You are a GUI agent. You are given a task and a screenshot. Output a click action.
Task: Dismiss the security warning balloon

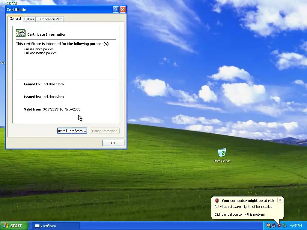pyautogui.click(x=280, y=200)
